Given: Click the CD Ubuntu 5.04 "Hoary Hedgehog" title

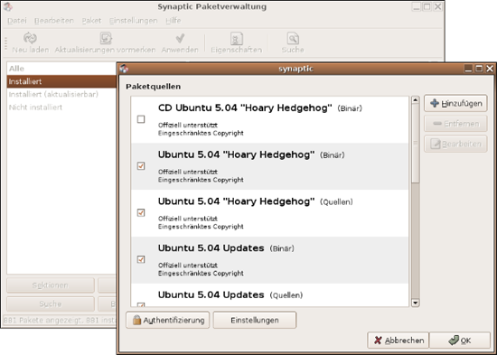Looking at the screenshot, I should [x=245, y=108].
